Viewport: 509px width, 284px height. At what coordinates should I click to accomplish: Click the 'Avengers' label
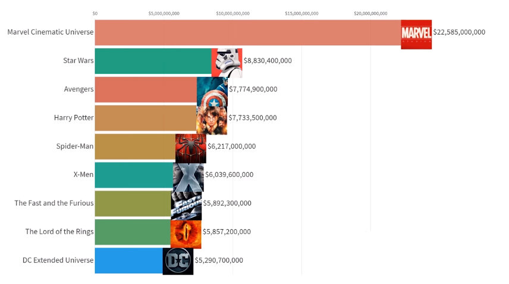point(79,89)
